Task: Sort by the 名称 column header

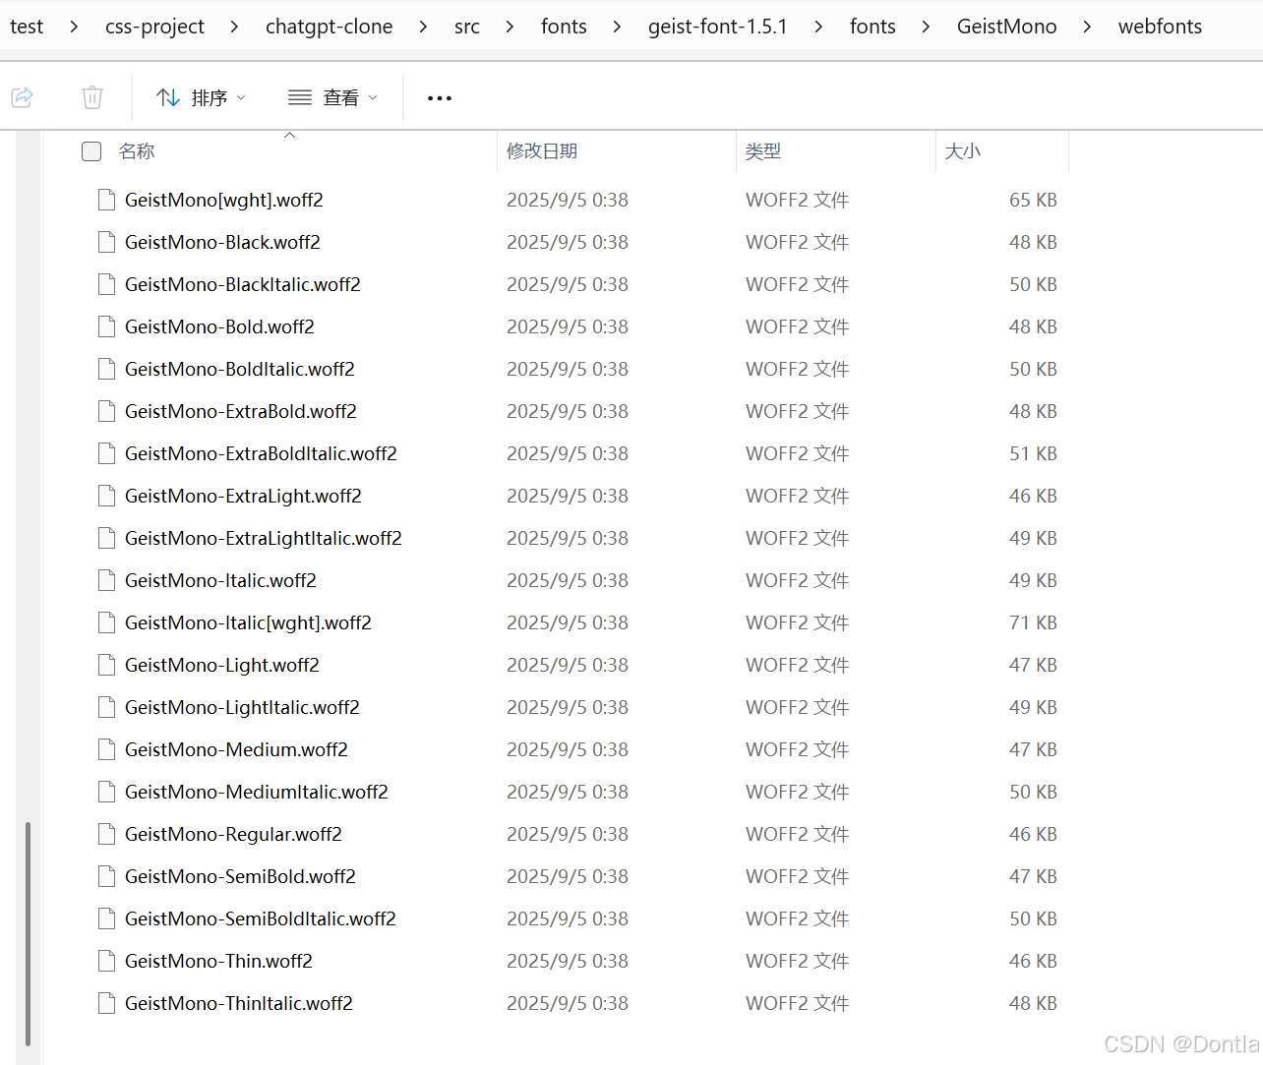Action: (137, 151)
